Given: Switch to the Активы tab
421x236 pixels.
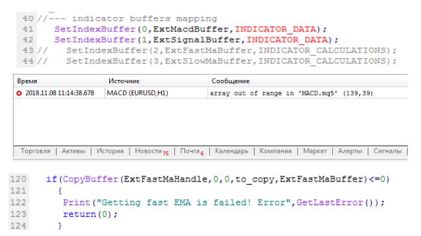Looking at the screenshot, I should pos(73,151).
